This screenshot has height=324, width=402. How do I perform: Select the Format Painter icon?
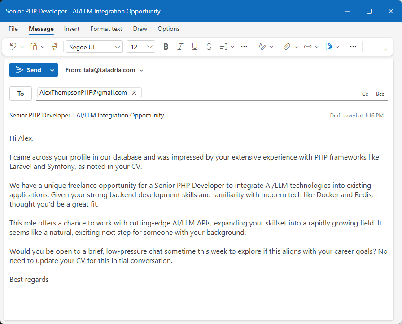54,47
